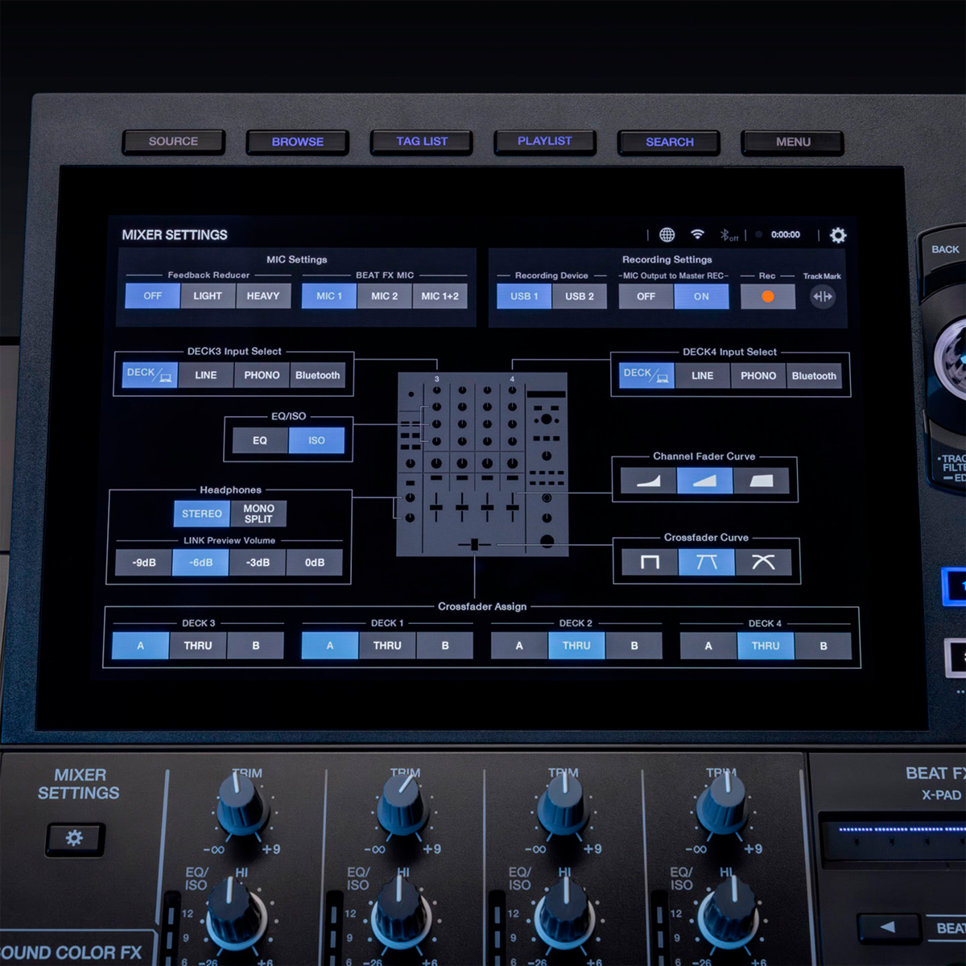Screen dimensions: 966x966
Task: Set LINK Preview Volume to -9dB
Action: pyautogui.click(x=142, y=562)
